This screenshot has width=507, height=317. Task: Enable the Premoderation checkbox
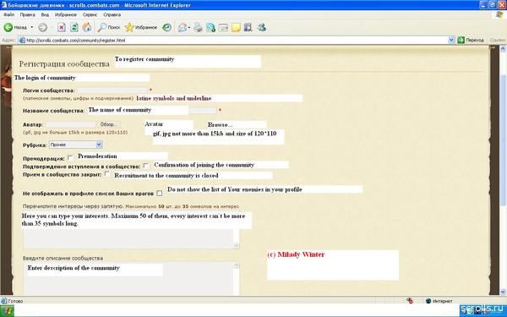pyautogui.click(x=70, y=158)
